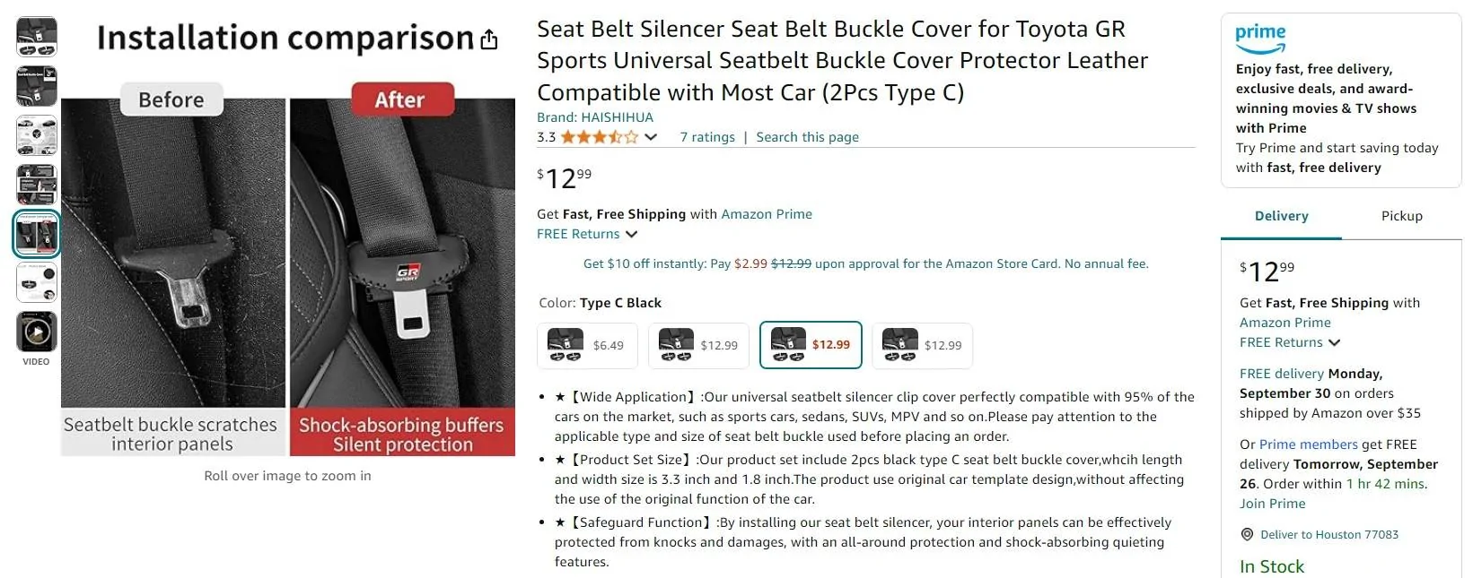Image resolution: width=1473 pixels, height=578 pixels.
Task: Choose the last $12.99 color variant
Action: (922, 345)
